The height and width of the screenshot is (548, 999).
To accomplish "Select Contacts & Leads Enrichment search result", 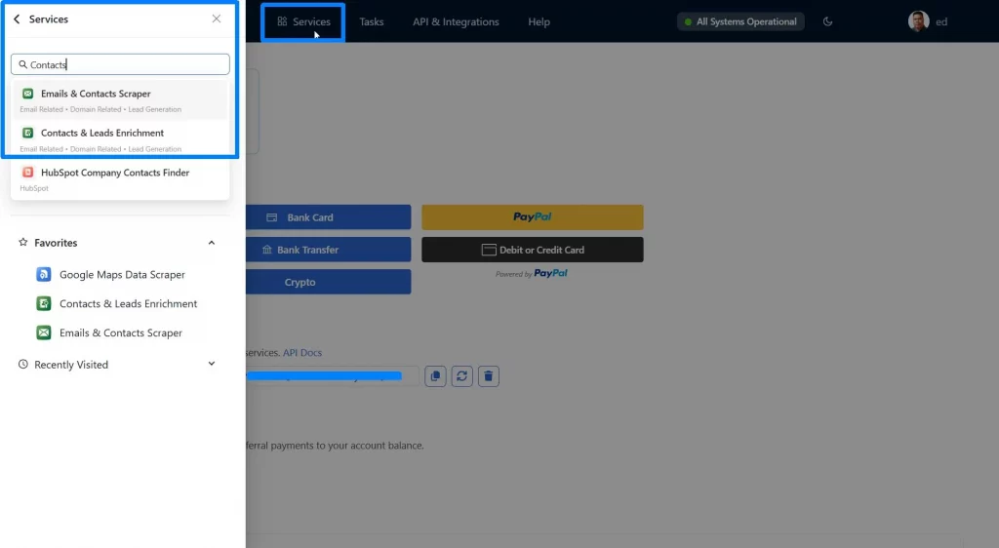I will [x=120, y=139].
